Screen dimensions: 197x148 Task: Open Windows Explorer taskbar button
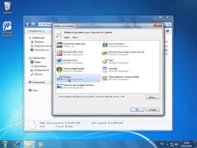point(29,144)
